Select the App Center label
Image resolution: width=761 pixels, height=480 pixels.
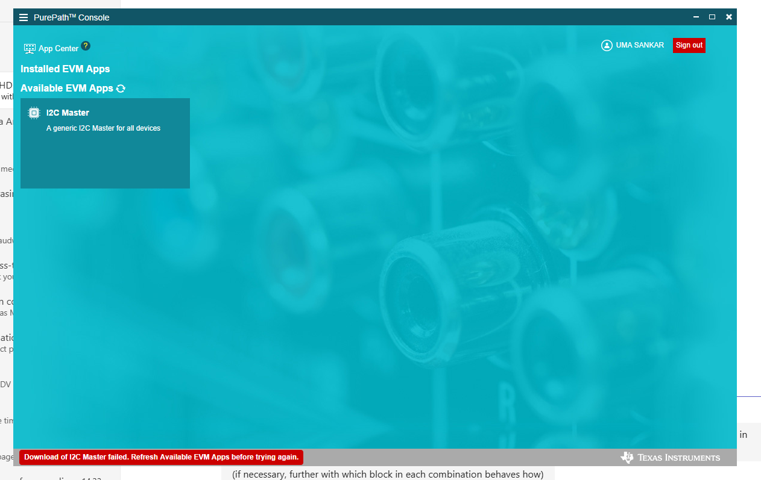pos(58,49)
